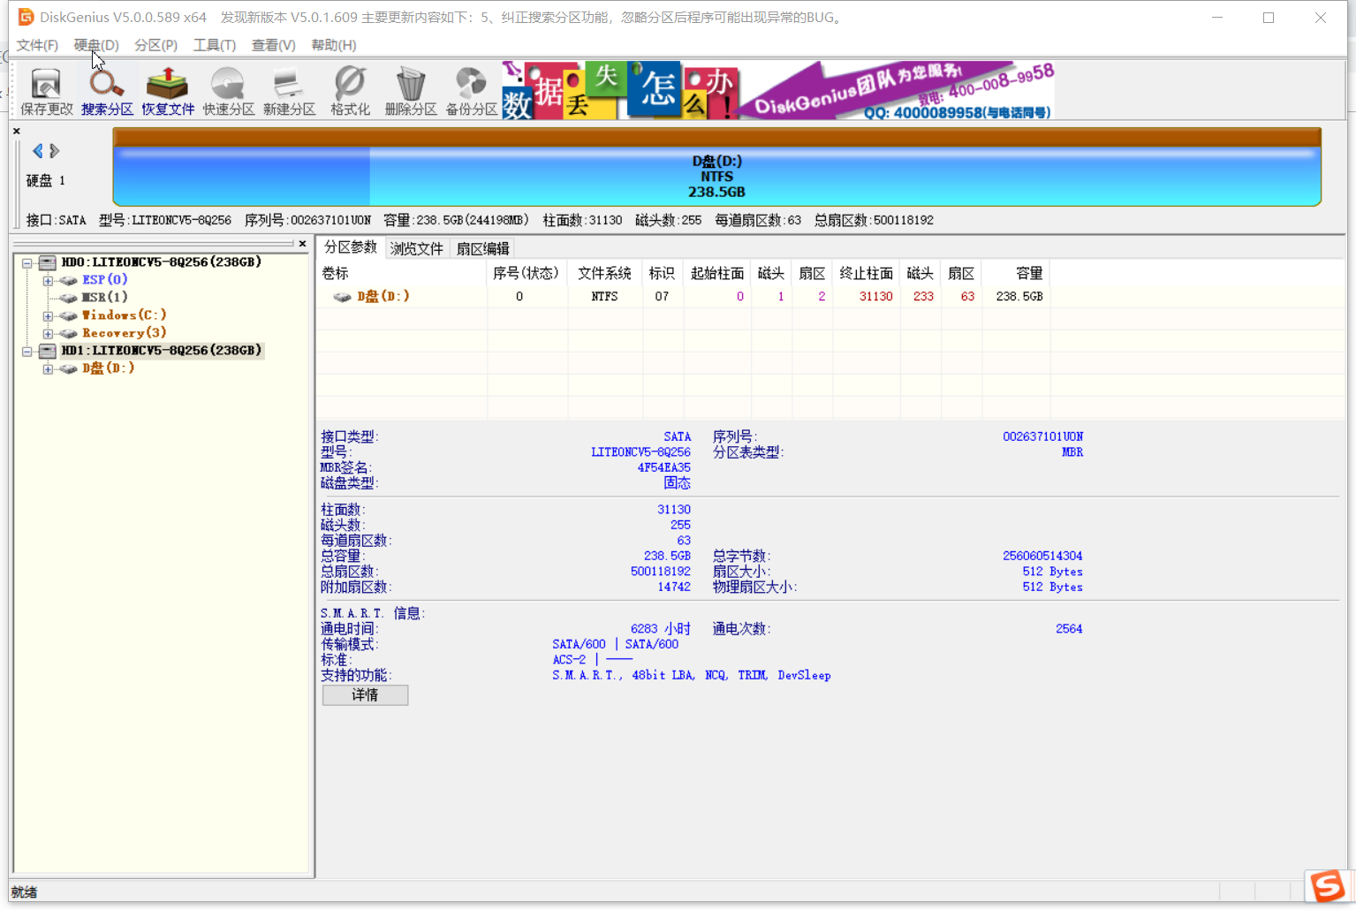Open the 工具(T) menu
Viewport: 1356px width, 910px height.
click(215, 45)
